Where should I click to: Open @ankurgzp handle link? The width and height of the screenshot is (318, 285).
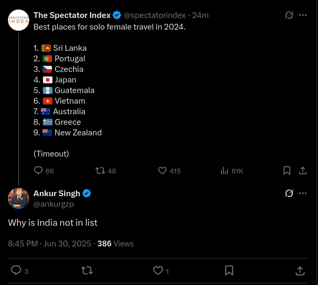54,204
